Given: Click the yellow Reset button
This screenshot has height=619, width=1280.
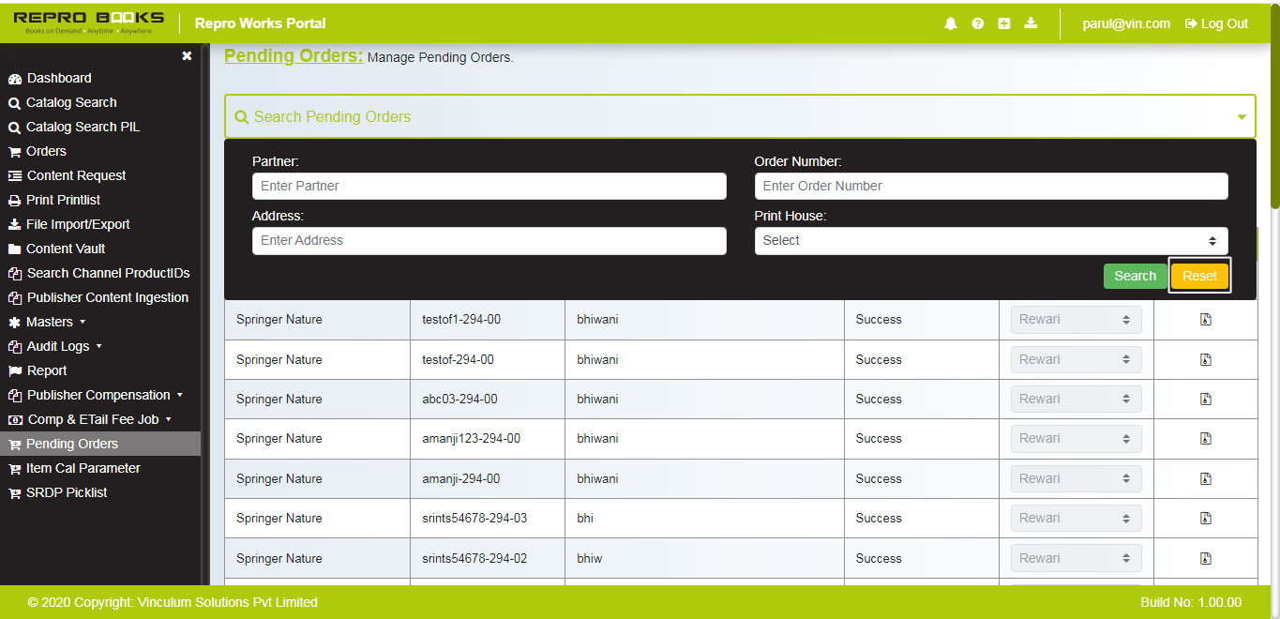Looking at the screenshot, I should [x=1199, y=276].
